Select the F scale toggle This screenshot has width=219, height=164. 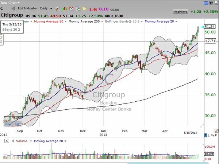216,135
